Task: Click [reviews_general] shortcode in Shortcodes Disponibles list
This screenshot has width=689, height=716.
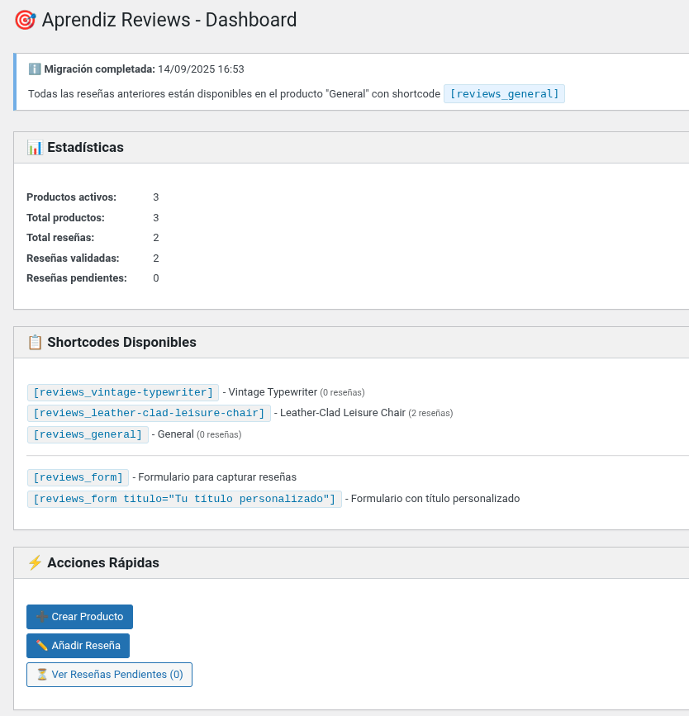Action: (x=88, y=434)
